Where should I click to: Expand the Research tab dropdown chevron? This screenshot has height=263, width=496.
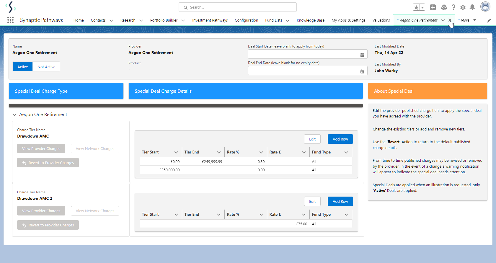[x=141, y=20]
